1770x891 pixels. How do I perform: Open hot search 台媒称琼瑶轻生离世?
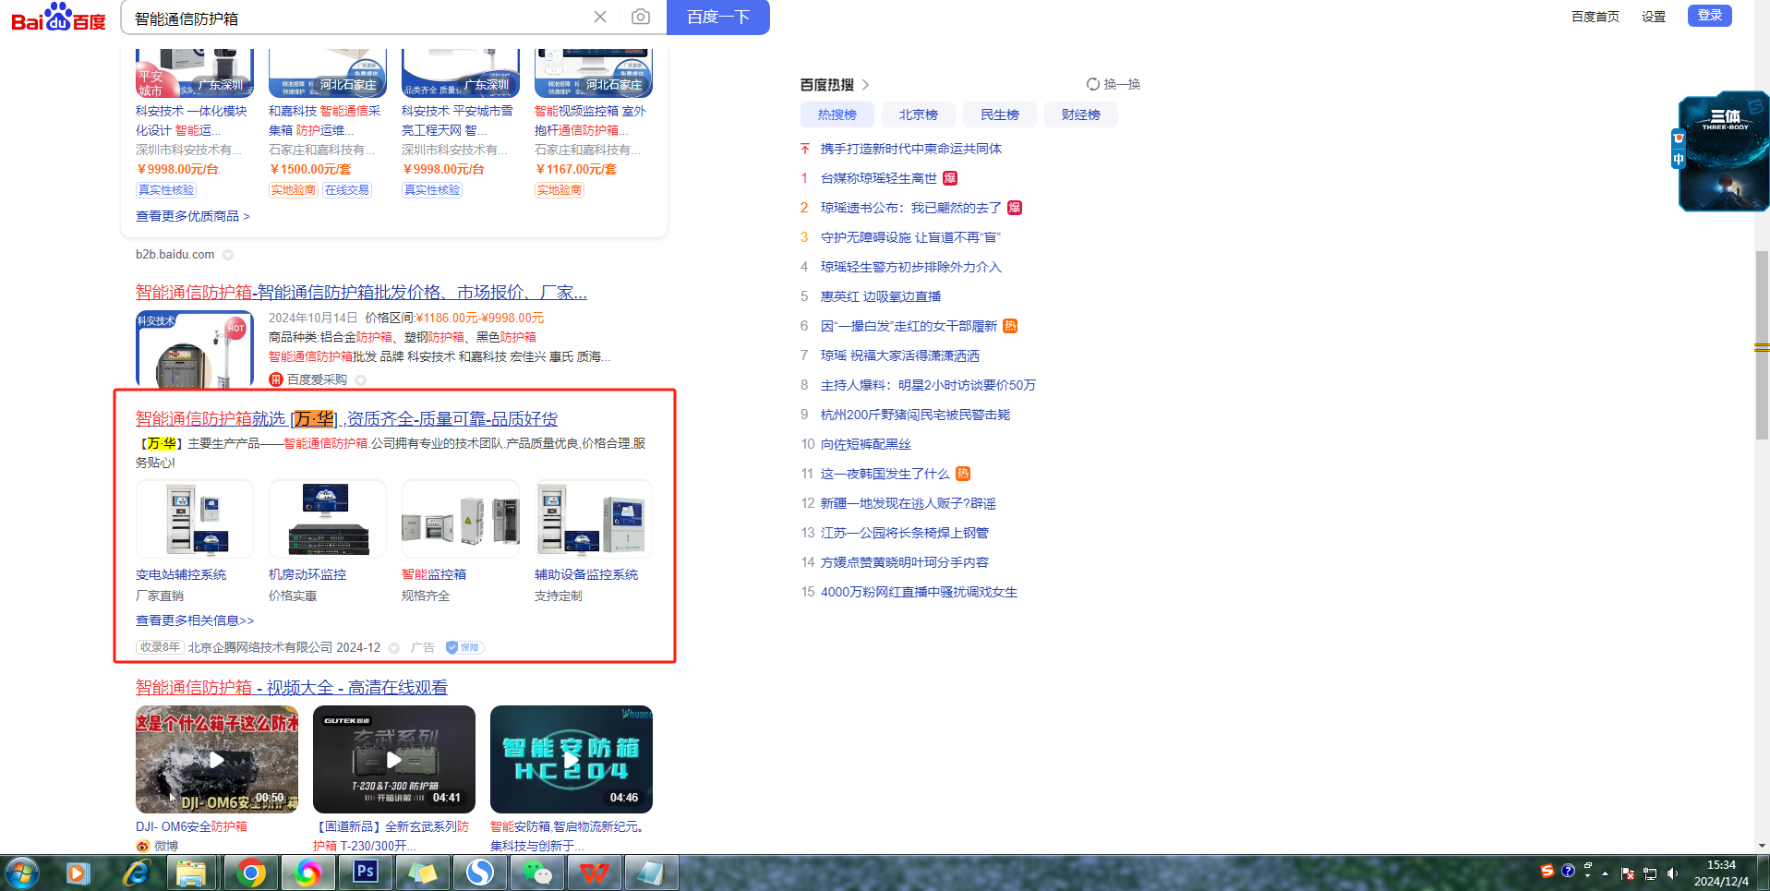pyautogui.click(x=878, y=178)
